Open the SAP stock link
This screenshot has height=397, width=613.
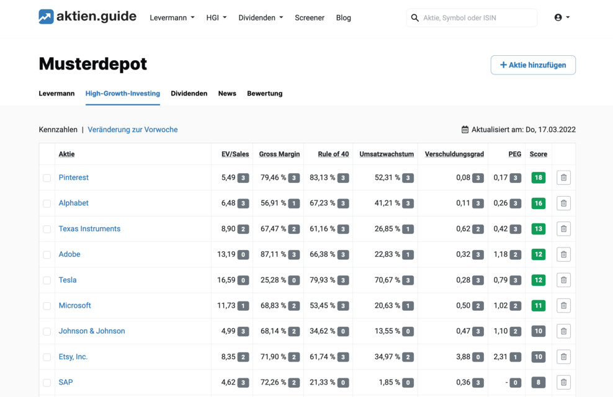tap(66, 382)
